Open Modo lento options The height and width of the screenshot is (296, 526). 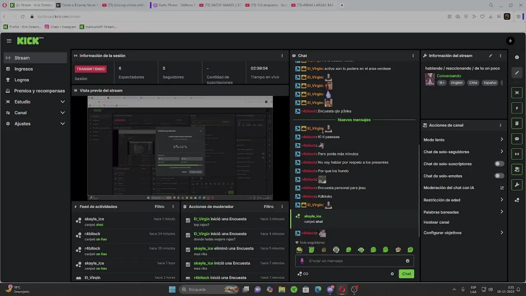tap(464, 140)
